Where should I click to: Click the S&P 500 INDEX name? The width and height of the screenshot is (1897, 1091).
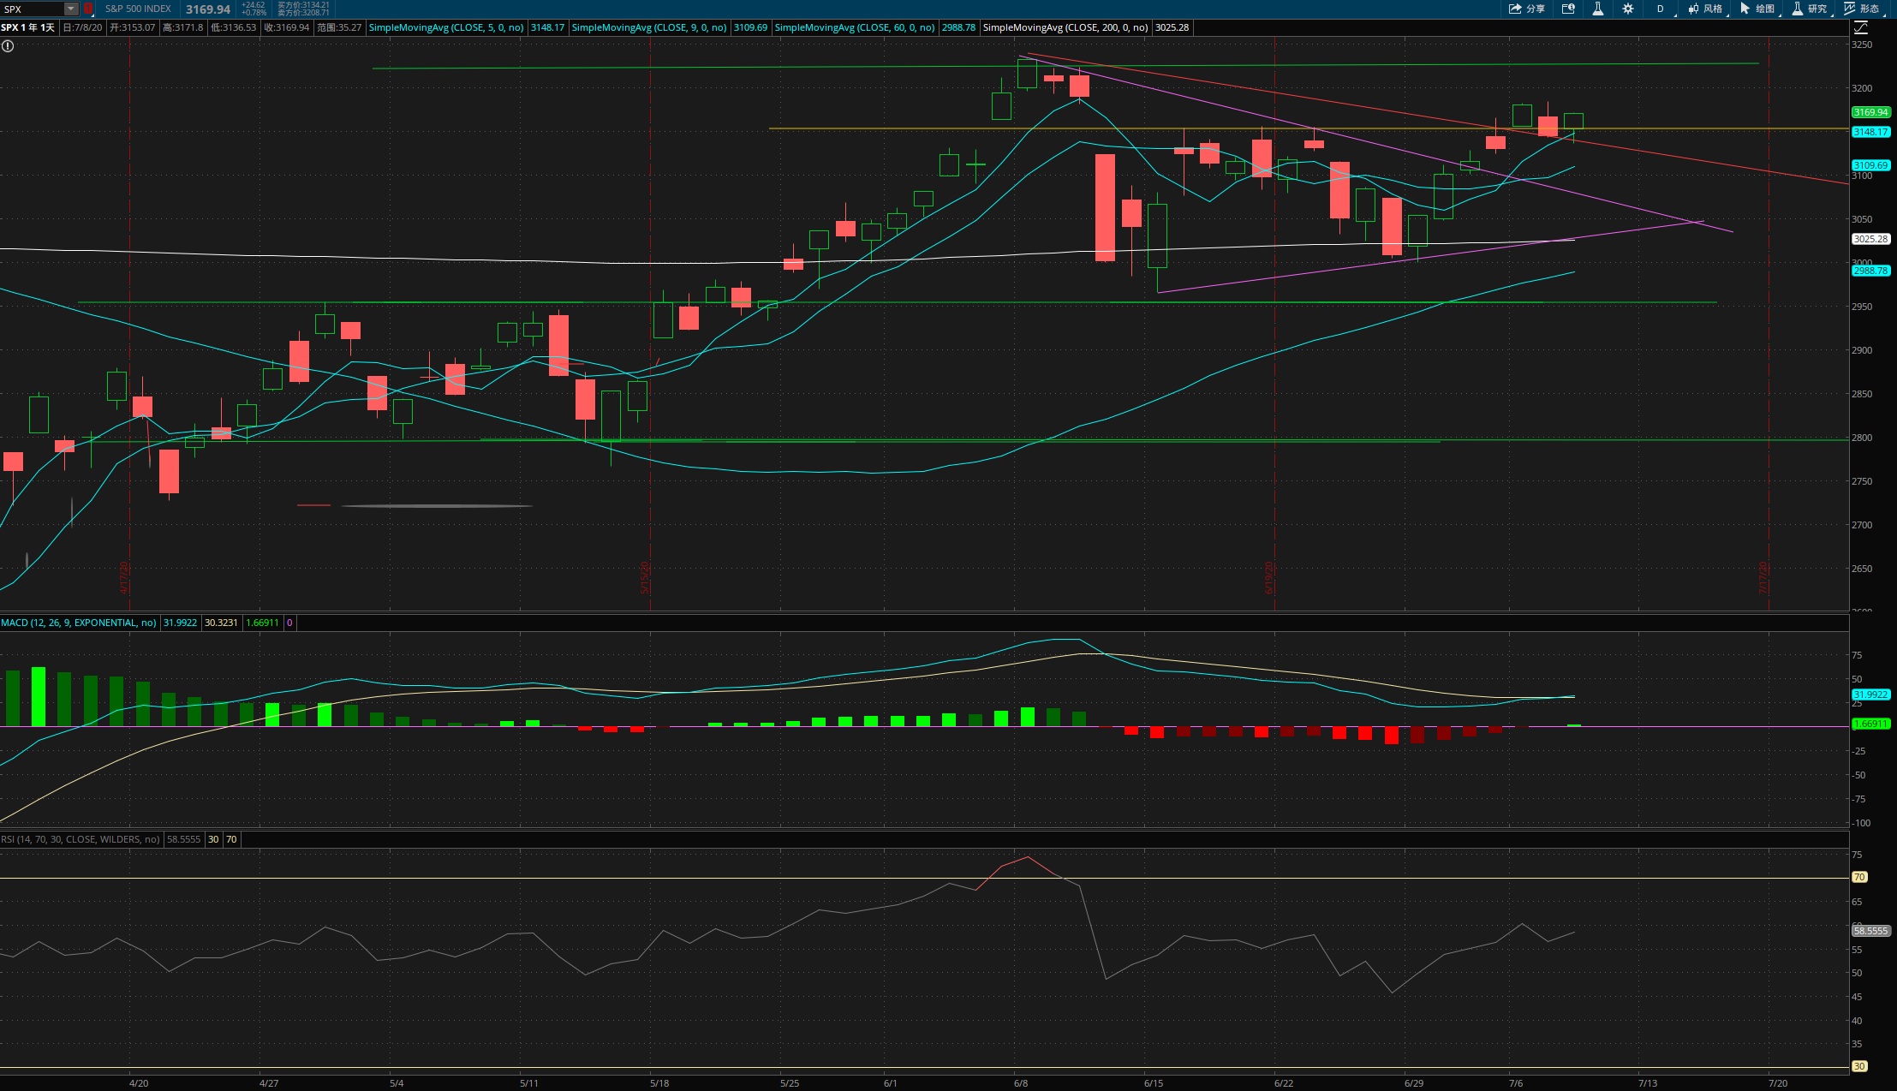pos(138,9)
